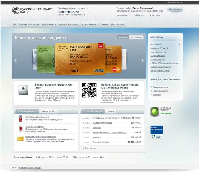
Task: Open the insured deposits badge
Action: click(157, 132)
